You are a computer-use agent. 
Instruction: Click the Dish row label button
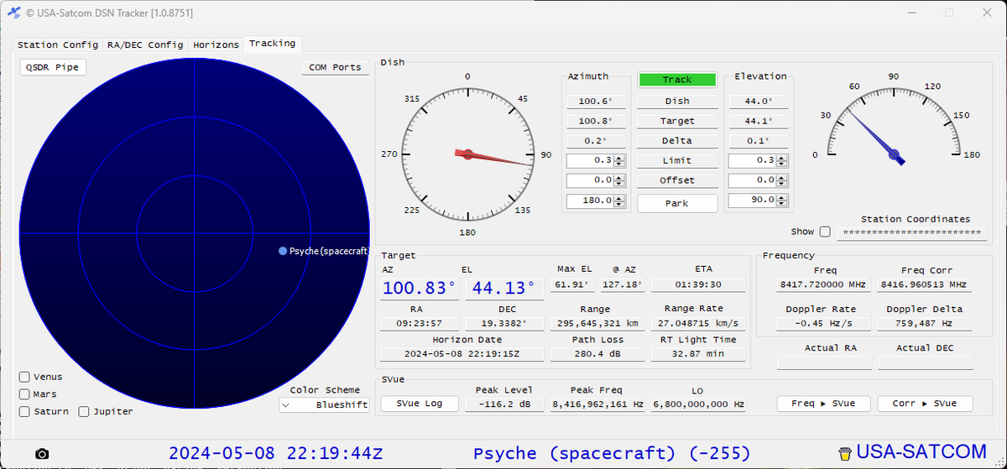[677, 101]
